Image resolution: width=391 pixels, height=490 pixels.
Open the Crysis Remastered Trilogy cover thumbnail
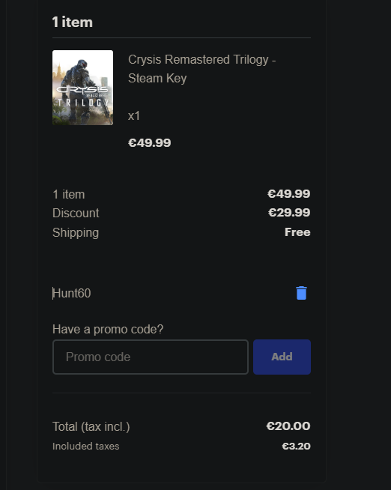(x=82, y=88)
